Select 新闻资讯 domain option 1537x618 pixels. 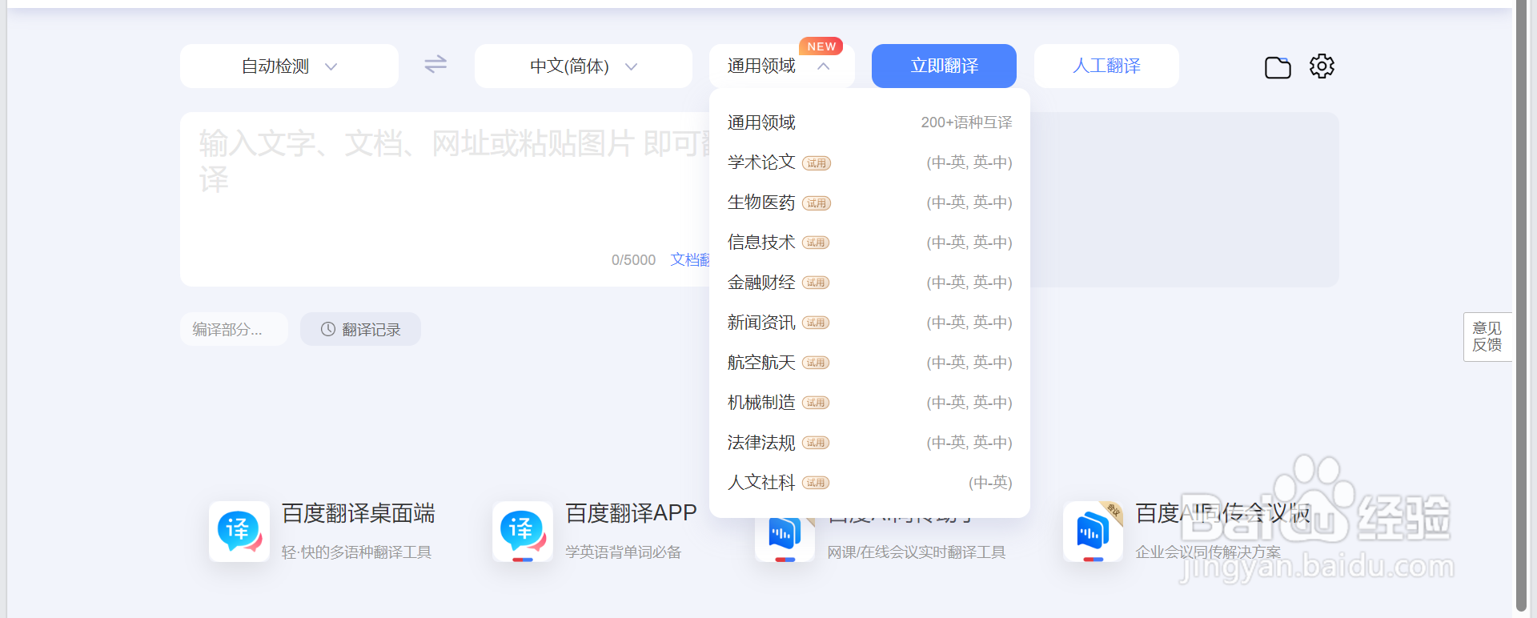pyautogui.click(x=869, y=323)
